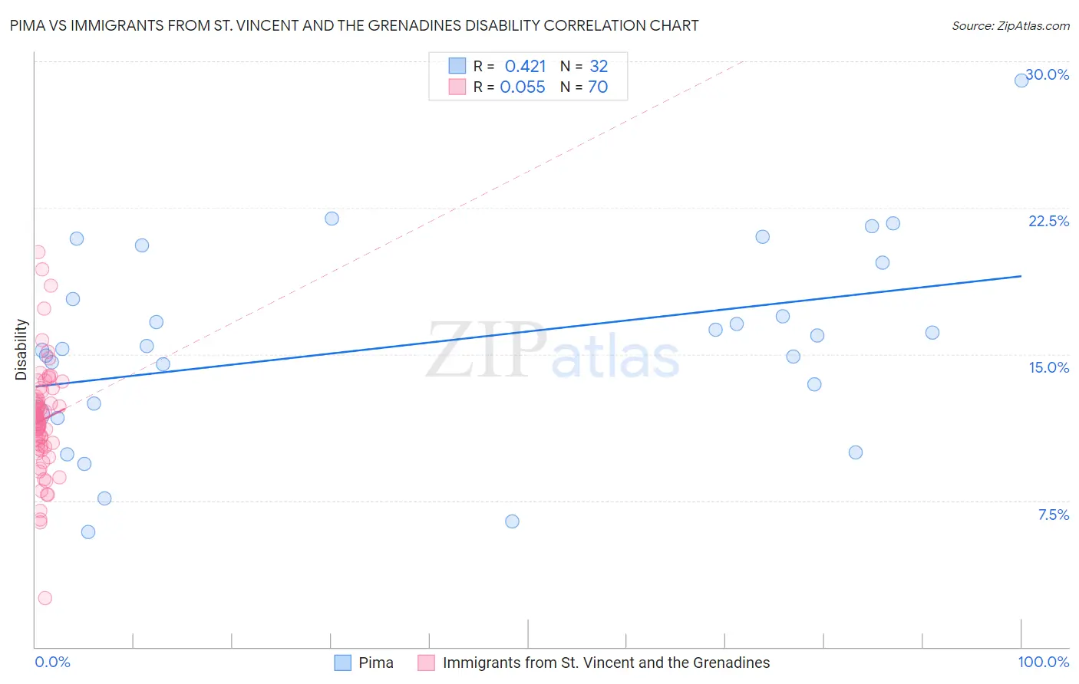Click the 100.0% x-axis label

[1044, 662]
